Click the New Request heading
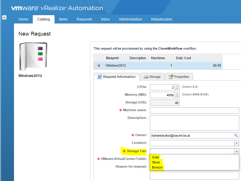The width and height of the screenshot is (241, 181). point(35,34)
